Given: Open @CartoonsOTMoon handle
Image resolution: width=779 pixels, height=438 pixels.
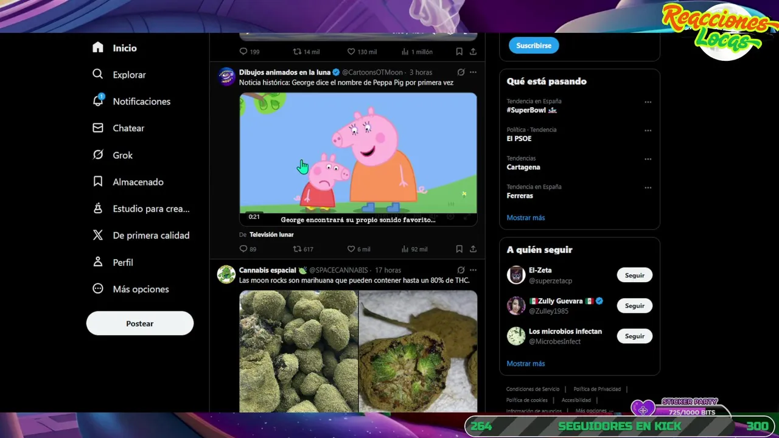Looking at the screenshot, I should (x=372, y=72).
